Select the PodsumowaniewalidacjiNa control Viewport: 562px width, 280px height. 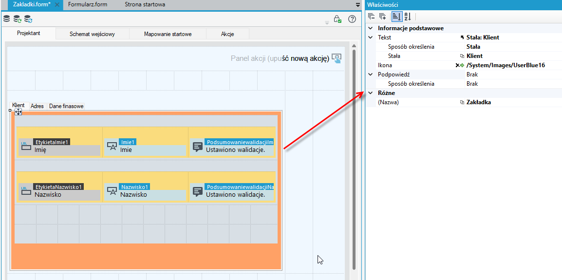(232, 191)
